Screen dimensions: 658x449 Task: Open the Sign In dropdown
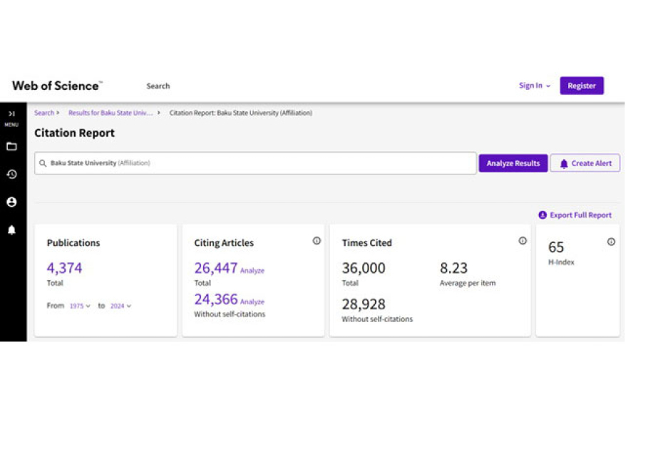(535, 86)
